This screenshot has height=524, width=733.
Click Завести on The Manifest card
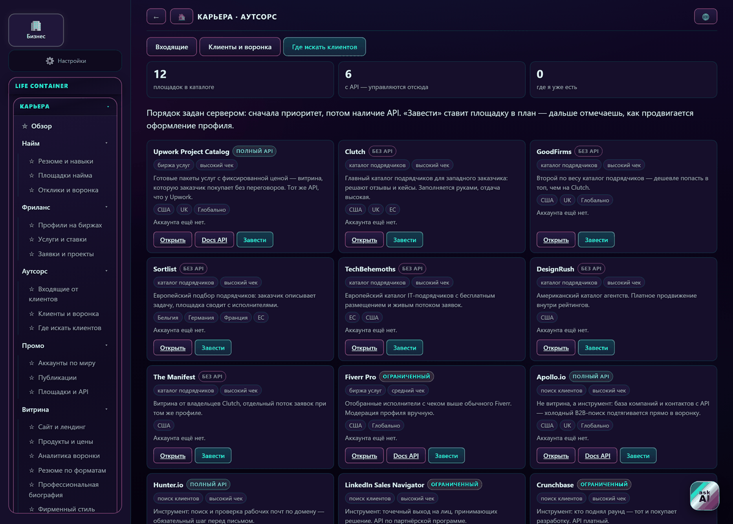click(x=213, y=456)
